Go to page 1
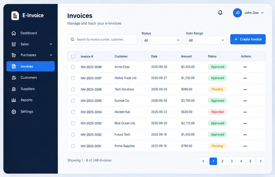Screen dimensions: 275x177 click(213, 161)
